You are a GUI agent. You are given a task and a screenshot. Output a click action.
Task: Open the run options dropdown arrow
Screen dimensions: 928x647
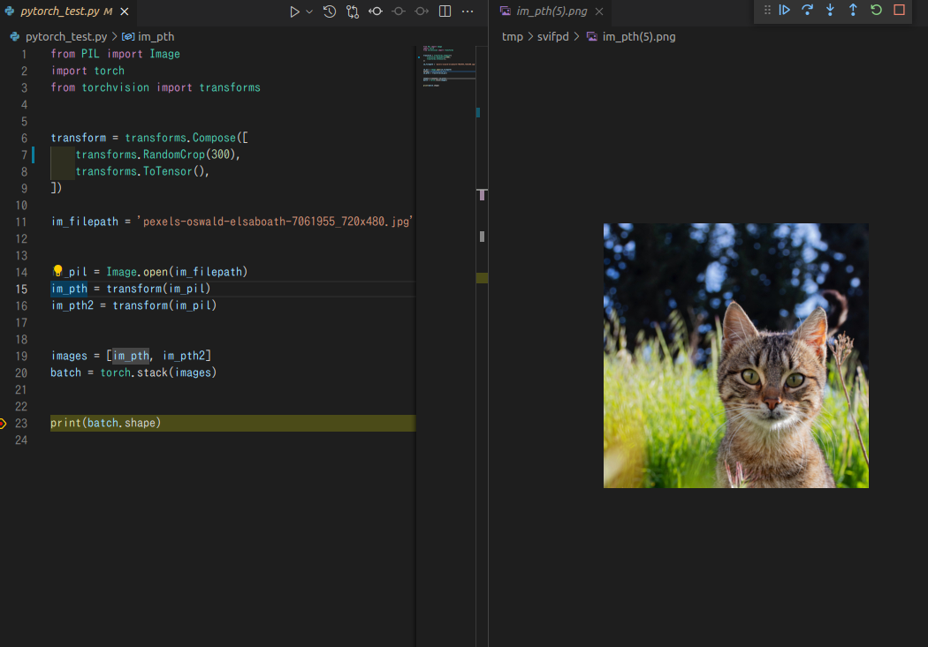[309, 11]
